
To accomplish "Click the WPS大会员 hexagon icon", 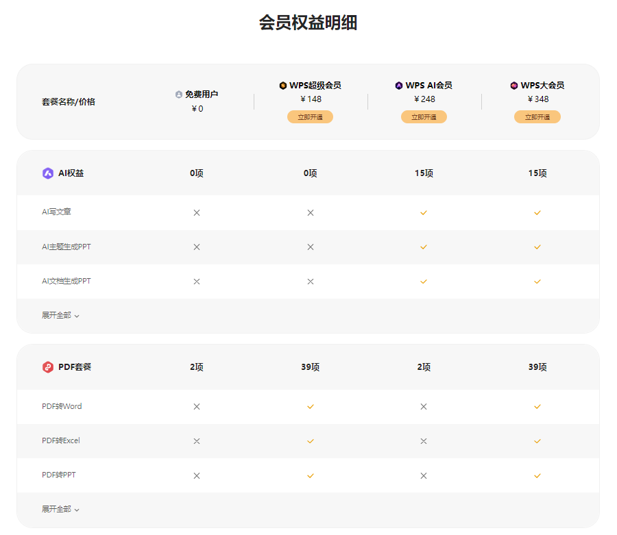I will pyautogui.click(x=514, y=86).
